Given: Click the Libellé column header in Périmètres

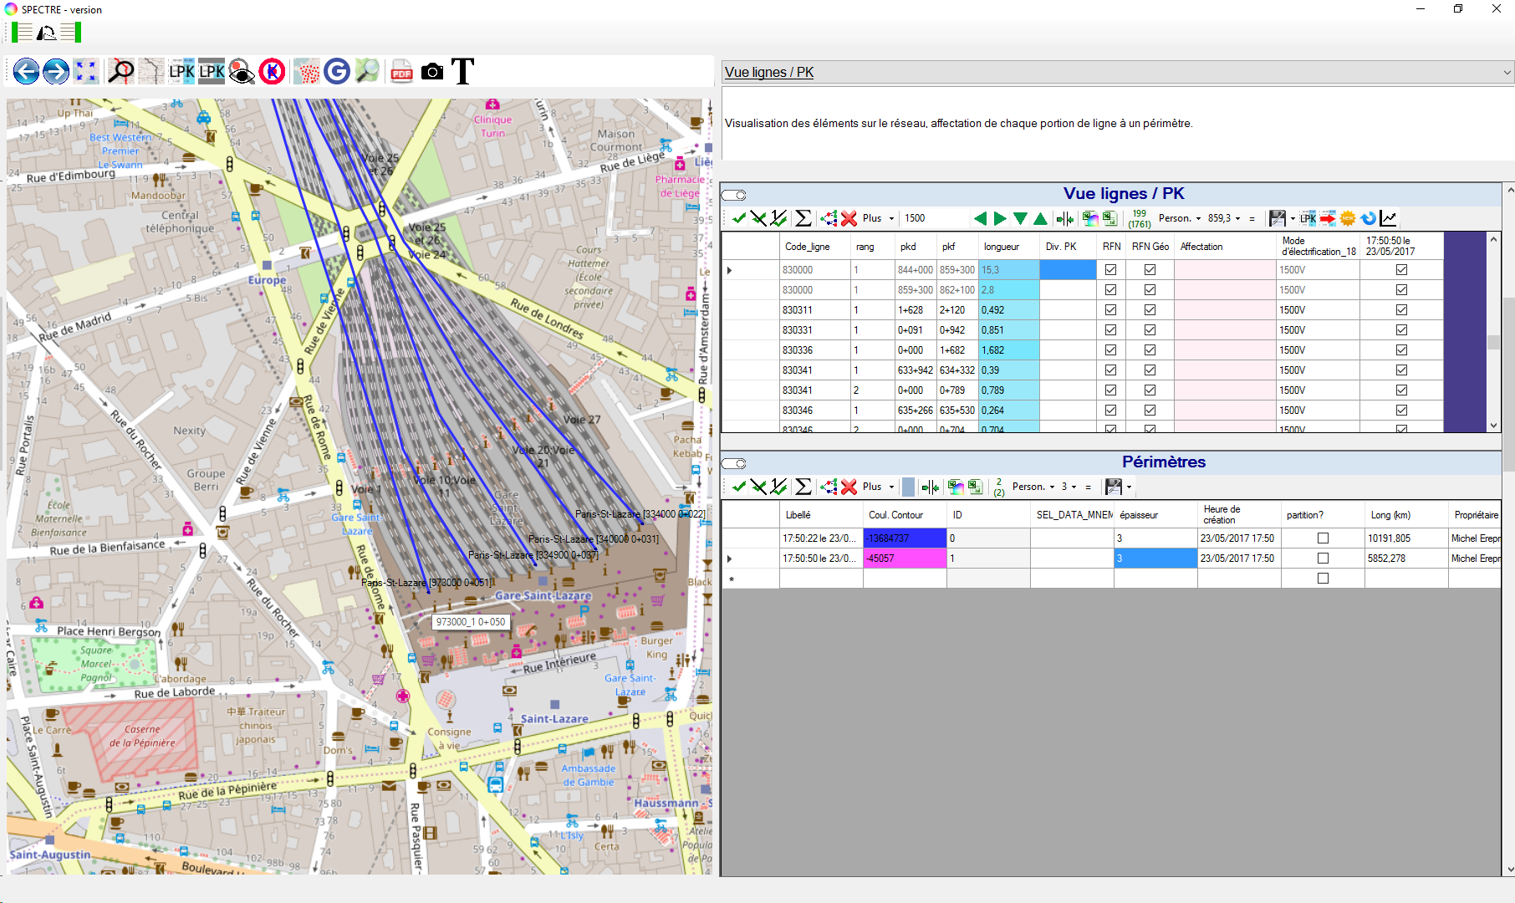Looking at the screenshot, I should coord(798,515).
